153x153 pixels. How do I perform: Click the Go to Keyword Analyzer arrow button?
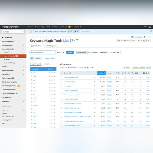(126, 40)
